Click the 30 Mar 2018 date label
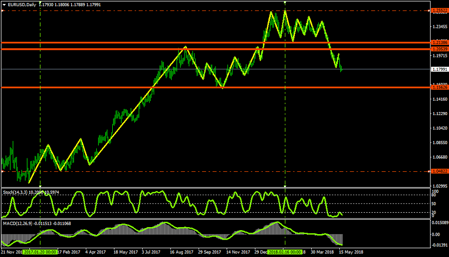 pos(322,252)
